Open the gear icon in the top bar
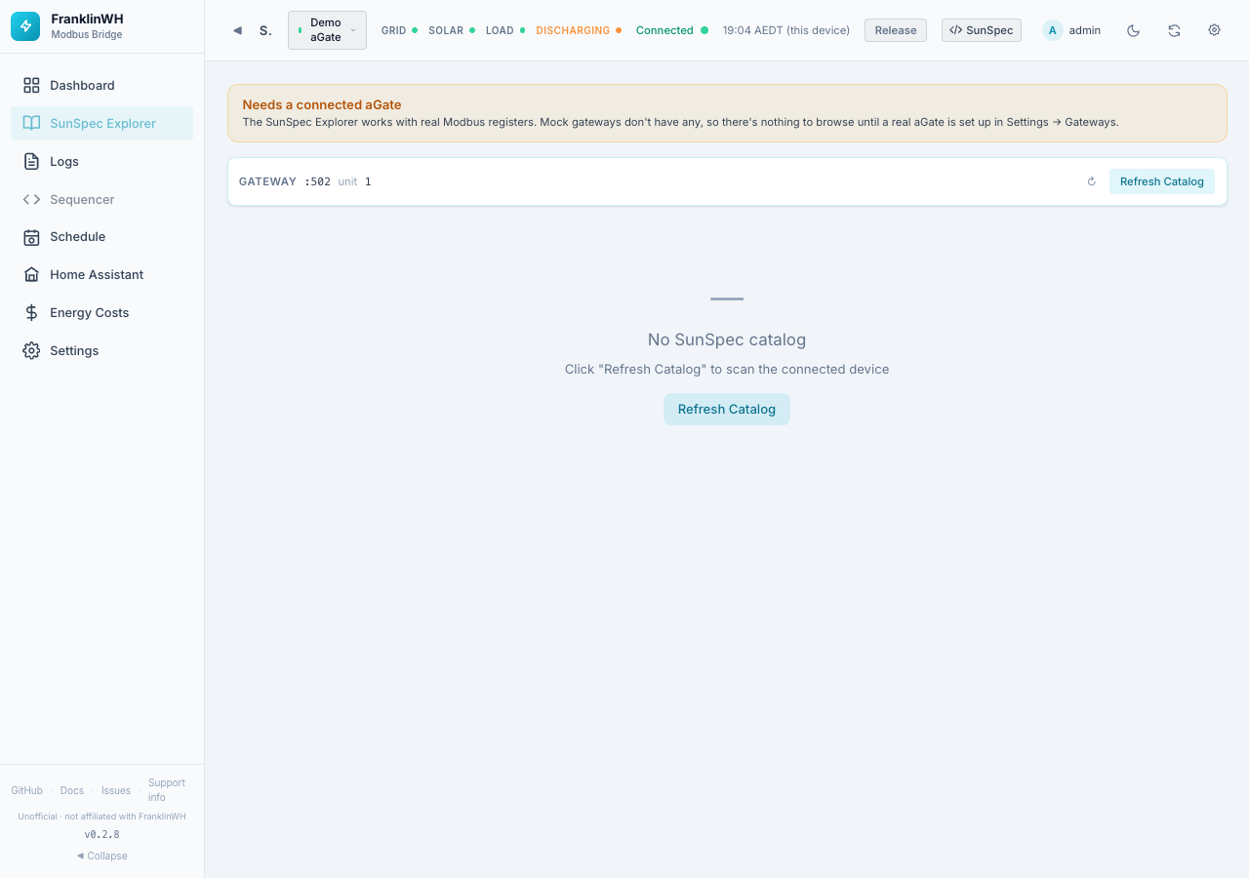The height and width of the screenshot is (878, 1249). [1214, 30]
